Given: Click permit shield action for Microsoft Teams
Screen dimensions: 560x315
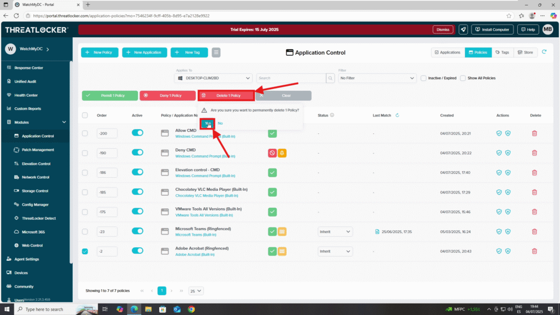Looking at the screenshot, I should click(499, 231).
